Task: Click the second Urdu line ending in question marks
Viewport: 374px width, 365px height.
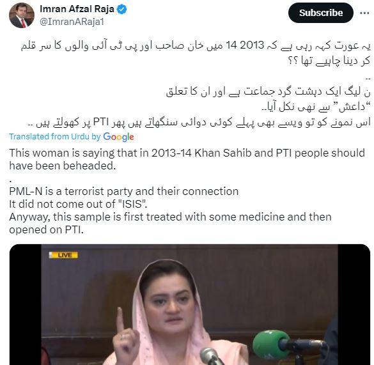Action: click(x=329, y=61)
